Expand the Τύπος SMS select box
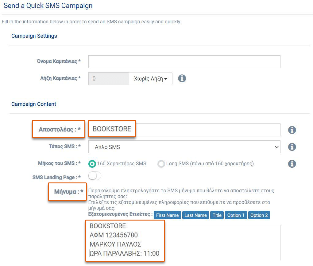This screenshot has height=266, width=313. pos(184,147)
